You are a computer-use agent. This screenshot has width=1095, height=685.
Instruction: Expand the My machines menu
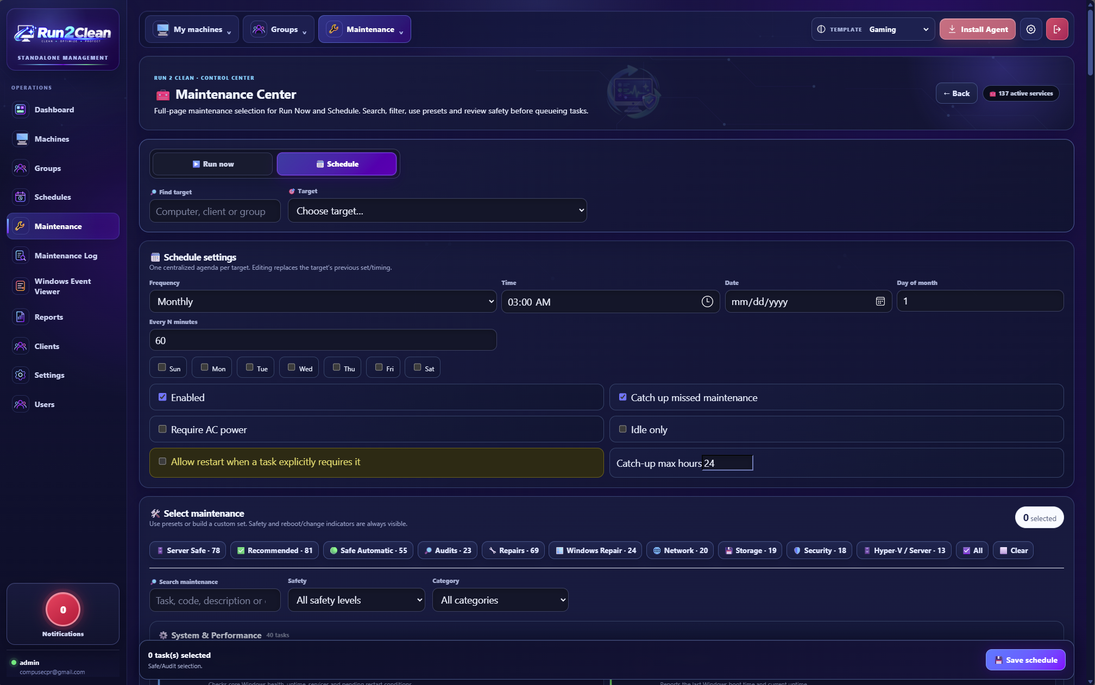point(192,29)
